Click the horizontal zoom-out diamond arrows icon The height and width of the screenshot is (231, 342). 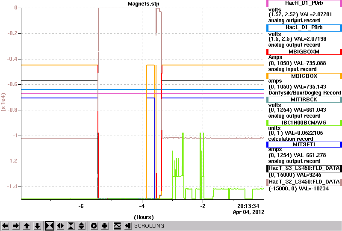pyautogui.click(x=60, y=226)
